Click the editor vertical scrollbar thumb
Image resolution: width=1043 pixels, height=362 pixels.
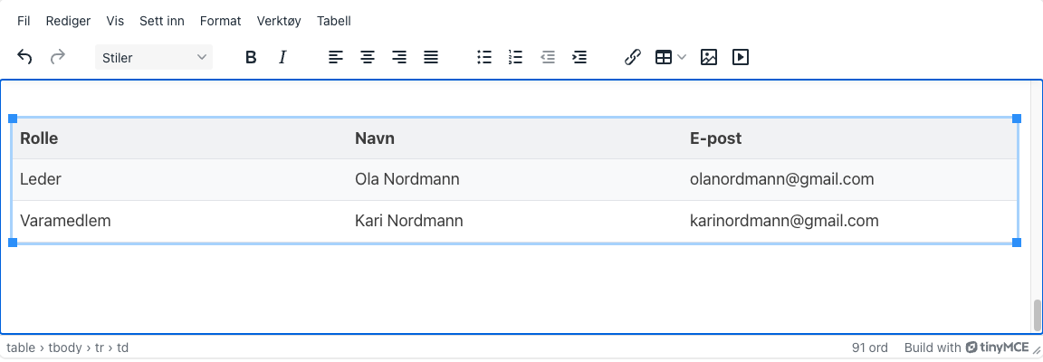pyautogui.click(x=1038, y=316)
